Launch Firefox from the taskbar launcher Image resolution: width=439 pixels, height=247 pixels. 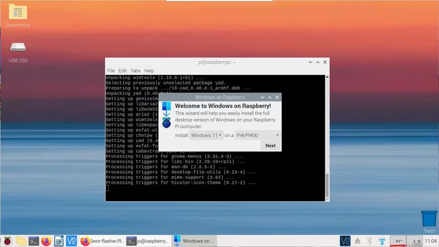[46, 241]
